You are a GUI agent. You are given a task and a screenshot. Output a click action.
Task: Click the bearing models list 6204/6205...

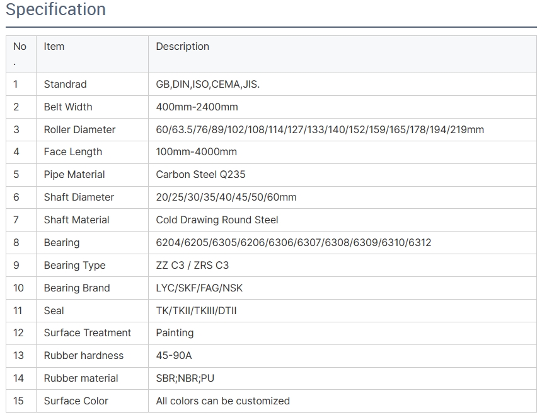[x=293, y=243]
